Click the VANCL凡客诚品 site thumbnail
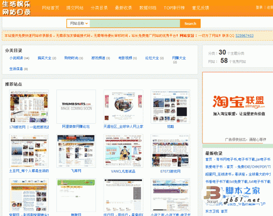This screenshot has width=273, height=216. click(x=123, y=151)
